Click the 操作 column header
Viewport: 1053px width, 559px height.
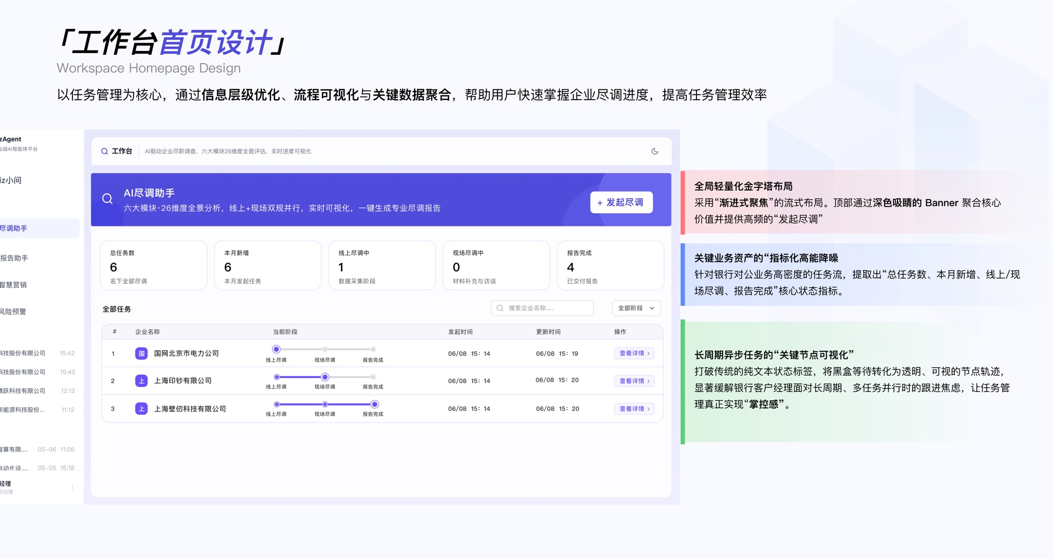coord(620,332)
